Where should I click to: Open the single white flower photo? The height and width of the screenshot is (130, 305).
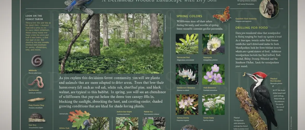click(213, 44)
